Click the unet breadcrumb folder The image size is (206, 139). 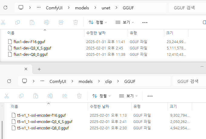tap(106, 8)
